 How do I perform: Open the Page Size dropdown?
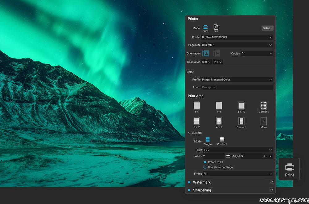[237, 45]
